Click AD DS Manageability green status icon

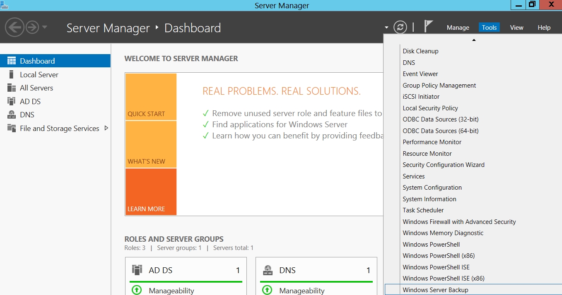coord(136,290)
